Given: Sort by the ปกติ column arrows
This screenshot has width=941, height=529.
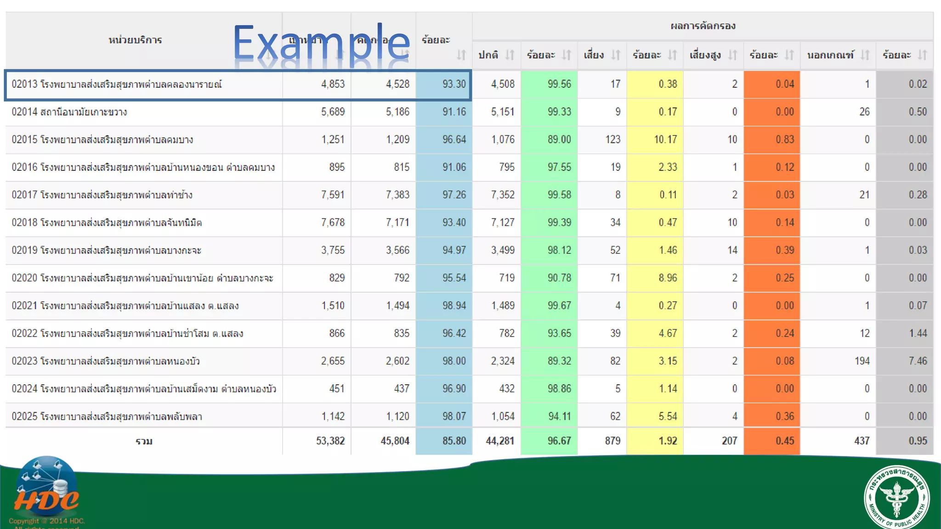Looking at the screenshot, I should (x=510, y=55).
